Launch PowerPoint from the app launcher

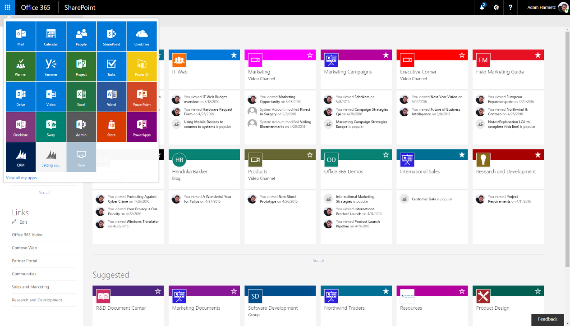pos(142,96)
